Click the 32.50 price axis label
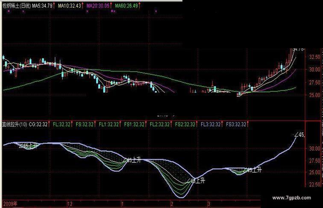The width and height of the screenshot is (323, 208). (314, 57)
